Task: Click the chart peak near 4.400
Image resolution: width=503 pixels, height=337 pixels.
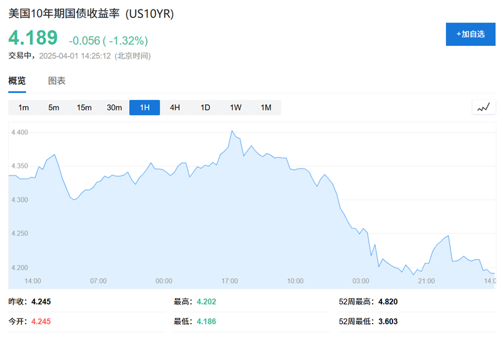Action: click(x=232, y=131)
